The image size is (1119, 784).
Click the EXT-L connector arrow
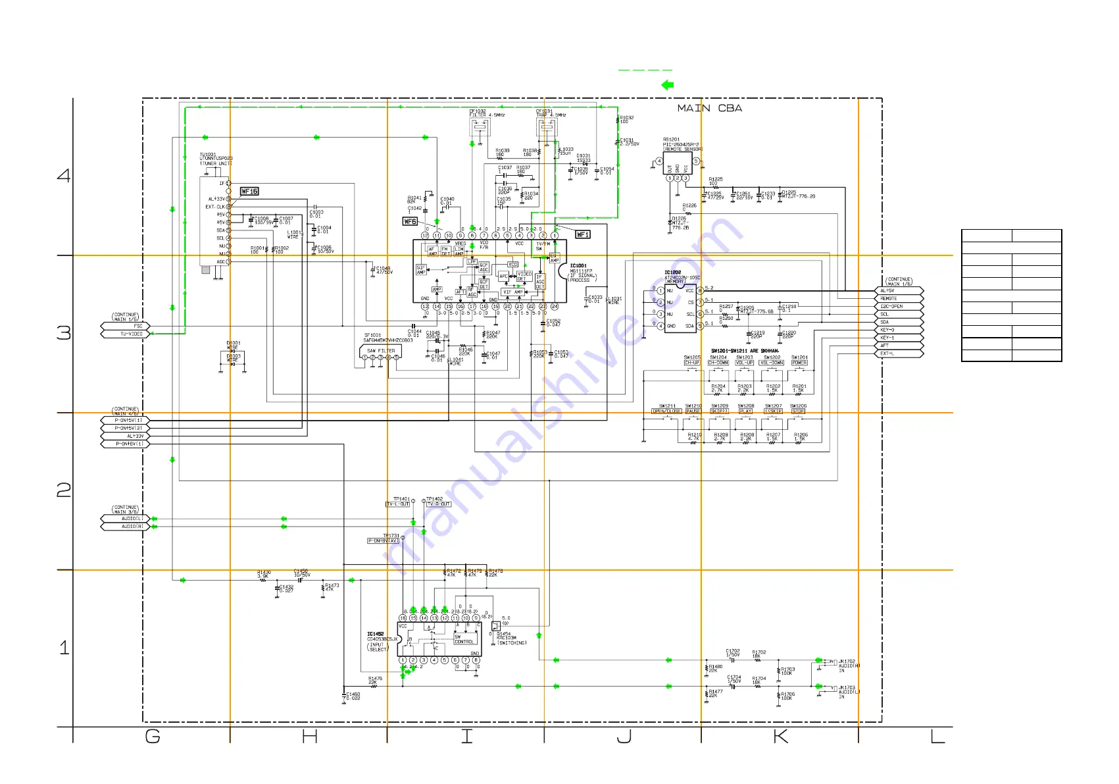point(899,353)
